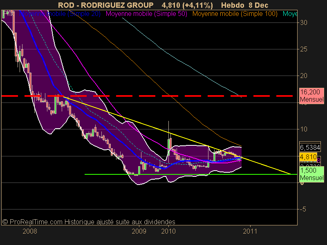
Task: Select the Moyenne mobile (Simple 20) legend entry
Action: tap(60, 14)
